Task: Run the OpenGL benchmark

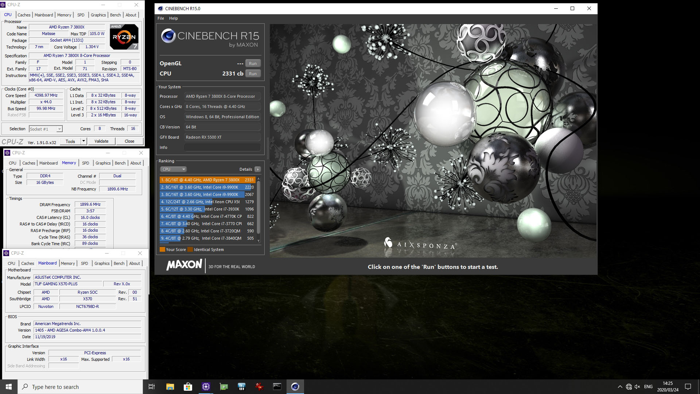Action: point(253,63)
